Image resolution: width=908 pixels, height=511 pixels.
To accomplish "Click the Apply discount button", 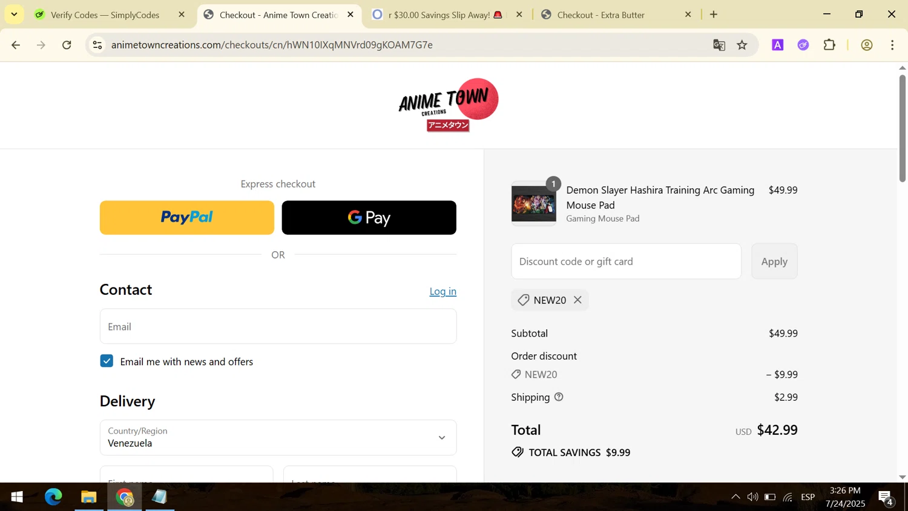I will pos(774,262).
